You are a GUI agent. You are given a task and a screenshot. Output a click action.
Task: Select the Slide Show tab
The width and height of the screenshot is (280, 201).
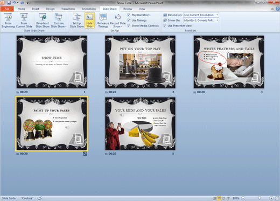(x=110, y=9)
